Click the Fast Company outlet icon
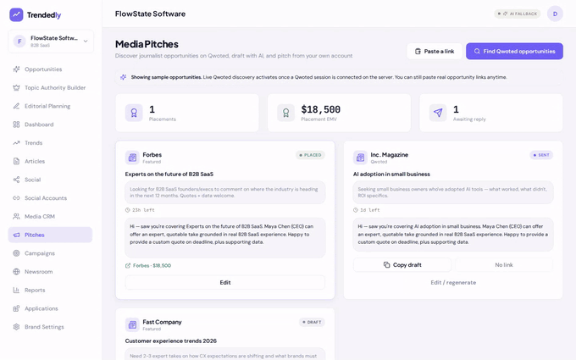 (132, 324)
